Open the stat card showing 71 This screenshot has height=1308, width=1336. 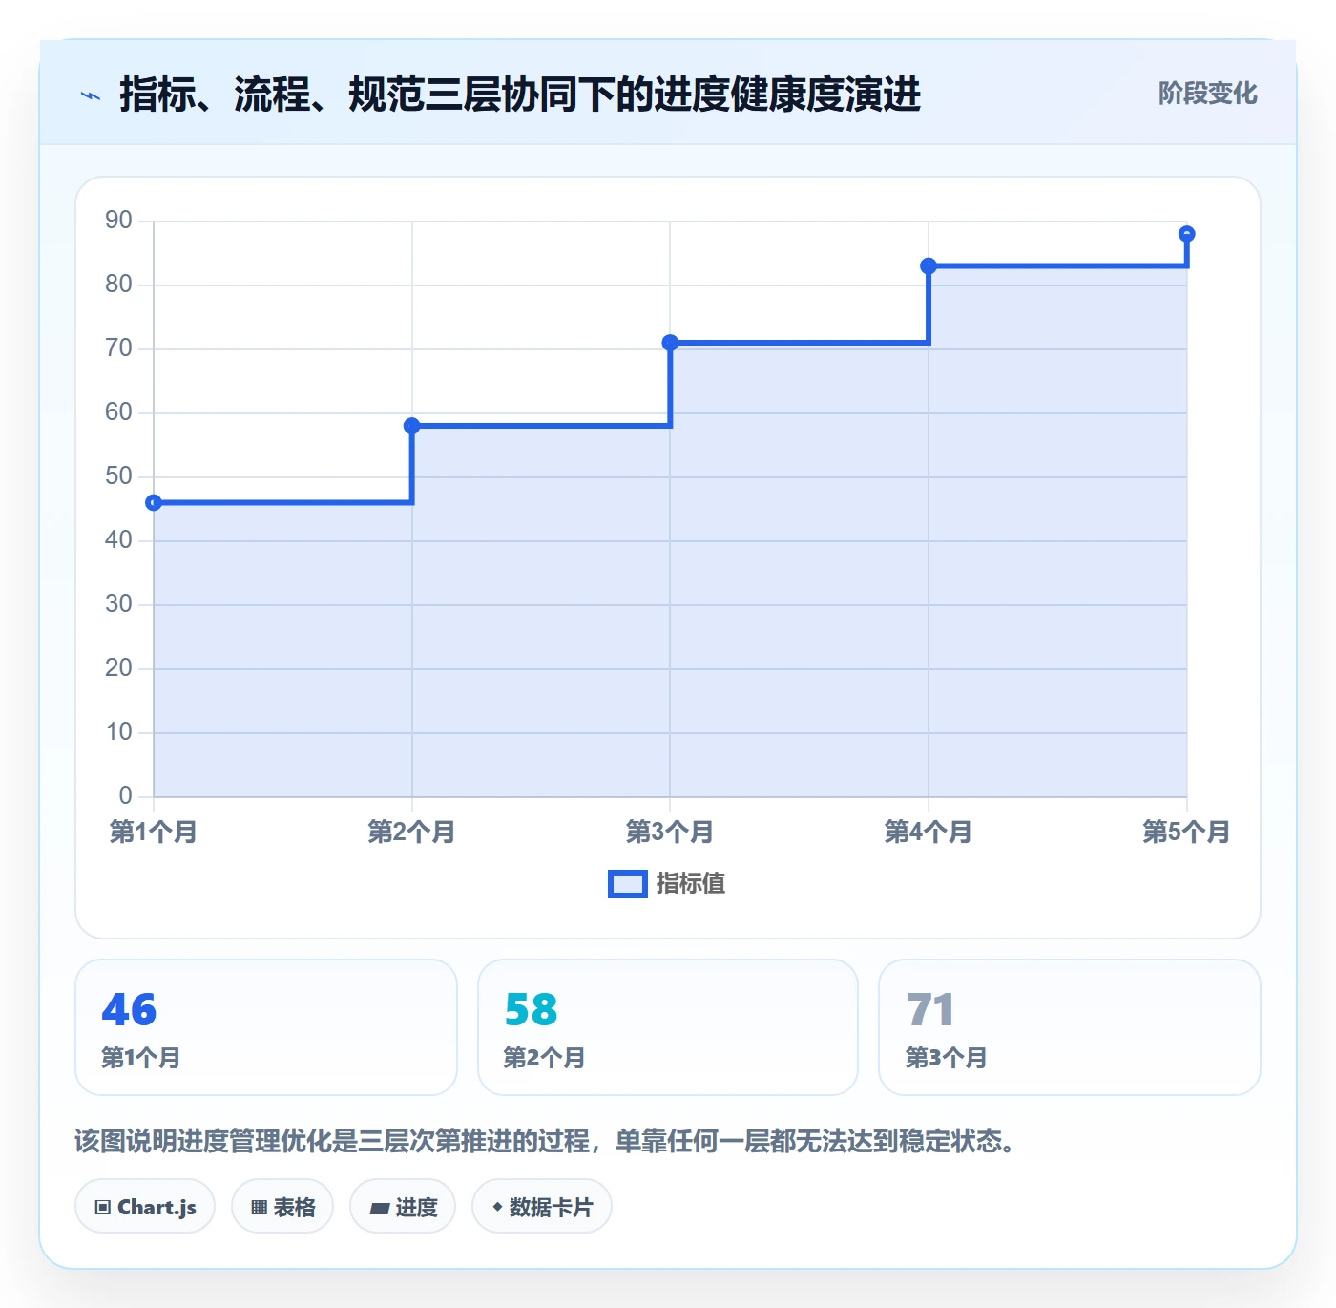tap(1070, 1027)
